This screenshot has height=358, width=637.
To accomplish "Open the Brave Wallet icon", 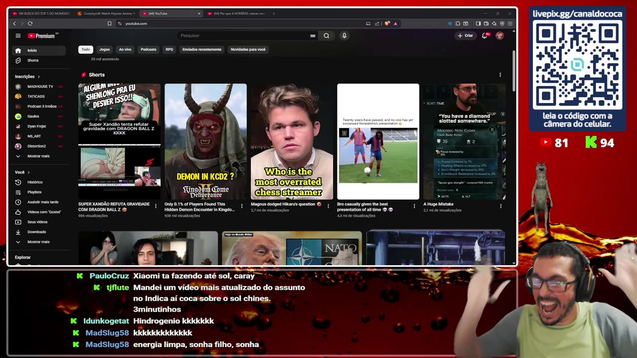I will (x=486, y=23).
